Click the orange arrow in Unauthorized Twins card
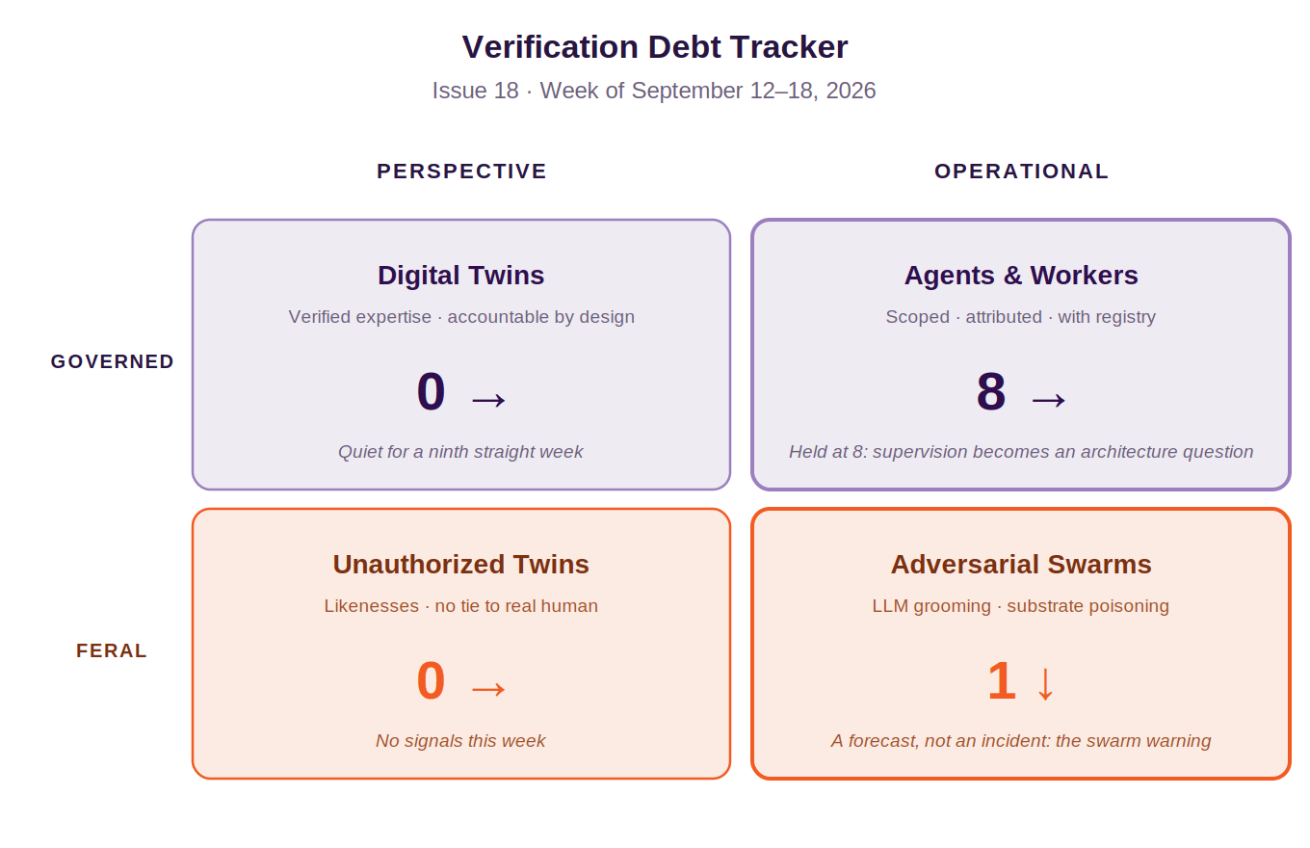Screen dimensions: 1310x848 (x=488, y=688)
